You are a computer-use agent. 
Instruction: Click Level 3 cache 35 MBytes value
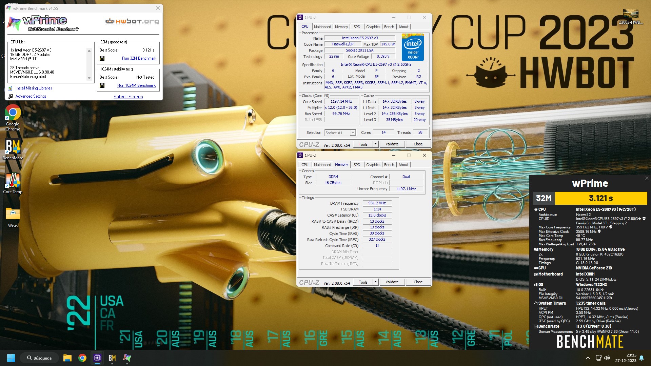(394, 120)
